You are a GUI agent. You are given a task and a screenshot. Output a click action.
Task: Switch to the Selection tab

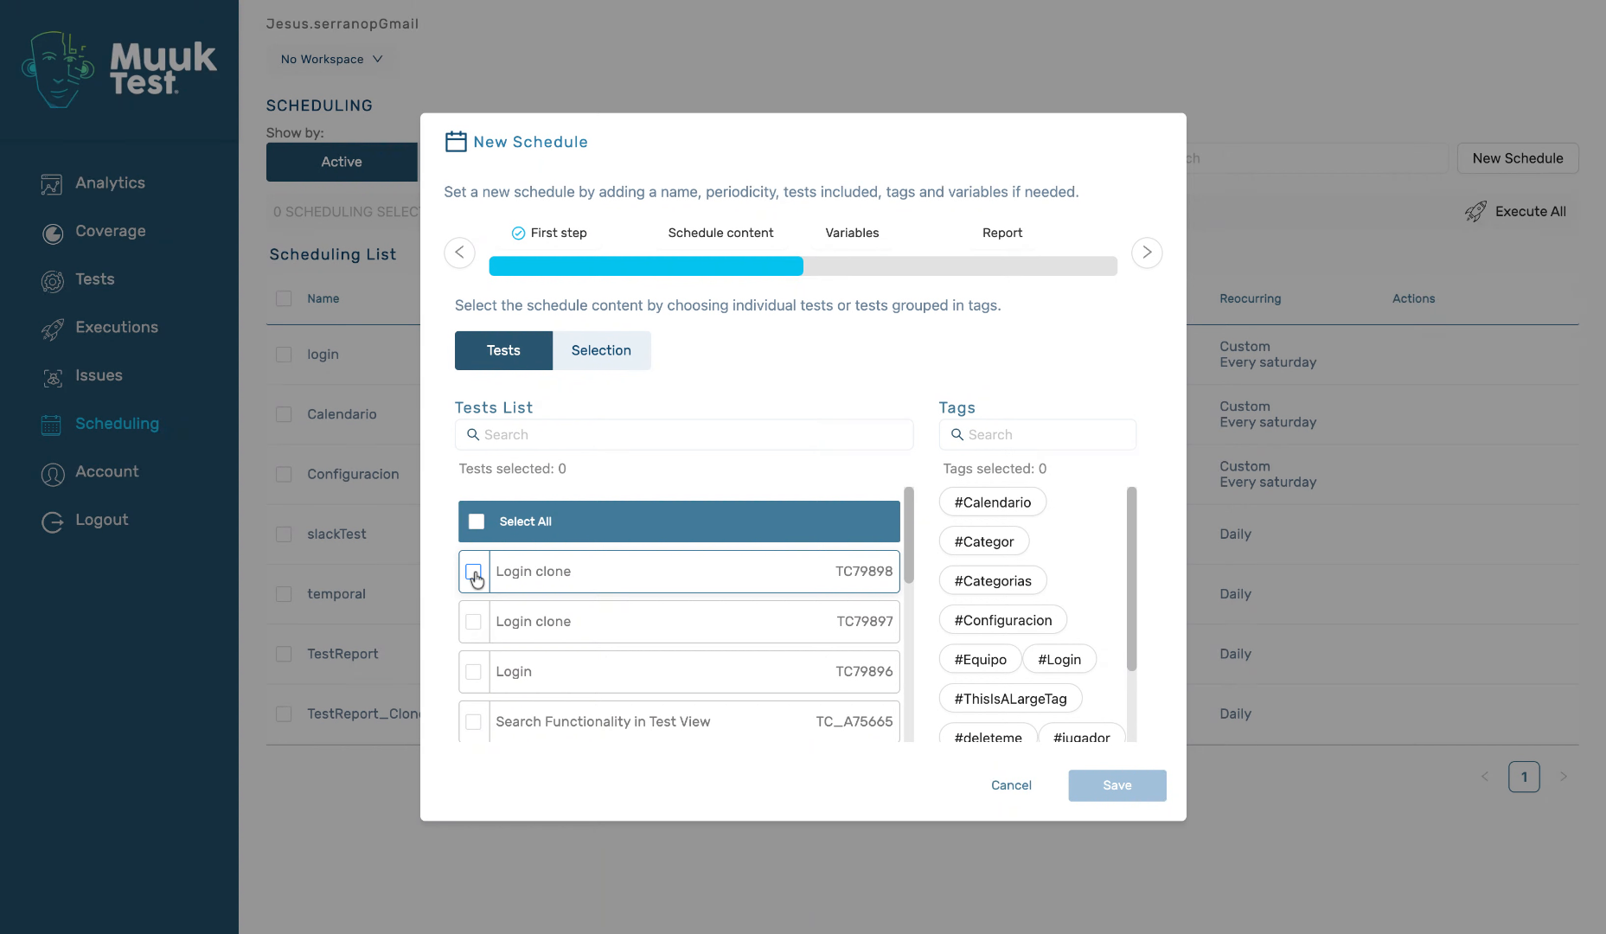(x=601, y=350)
